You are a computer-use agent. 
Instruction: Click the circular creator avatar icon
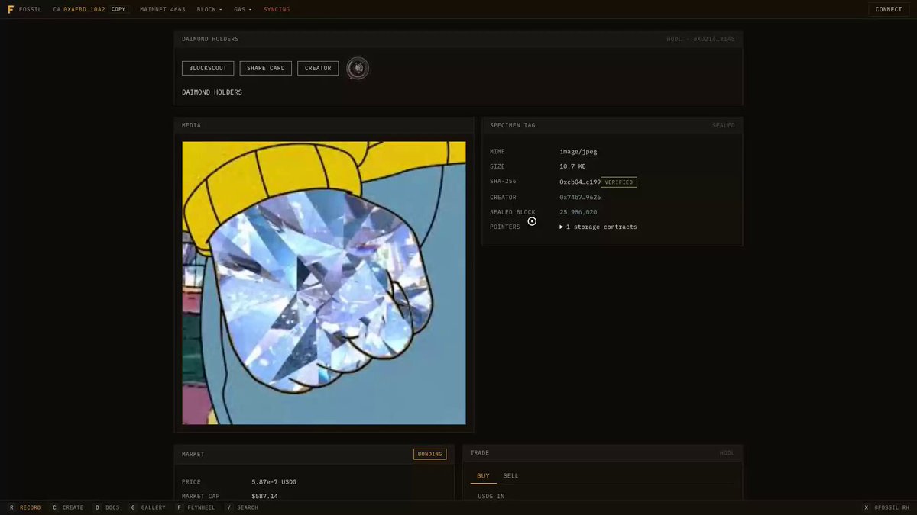358,68
